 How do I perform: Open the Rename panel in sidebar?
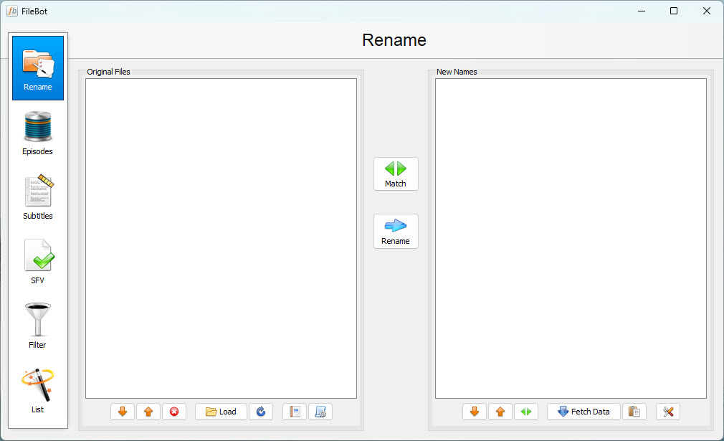click(38, 68)
